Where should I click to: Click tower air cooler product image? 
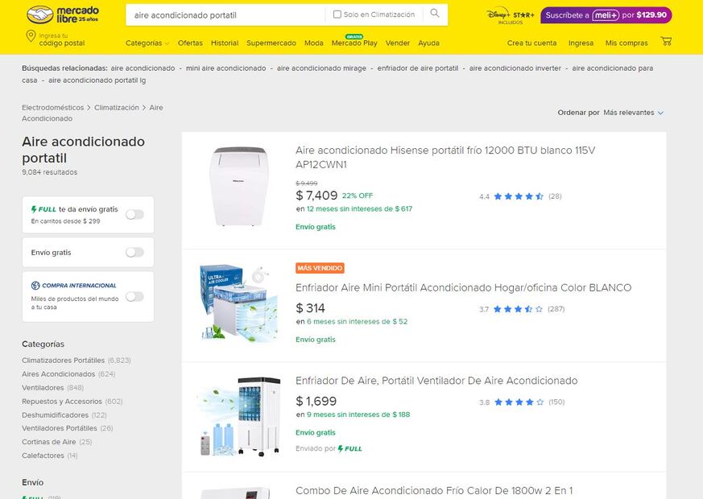click(239, 417)
